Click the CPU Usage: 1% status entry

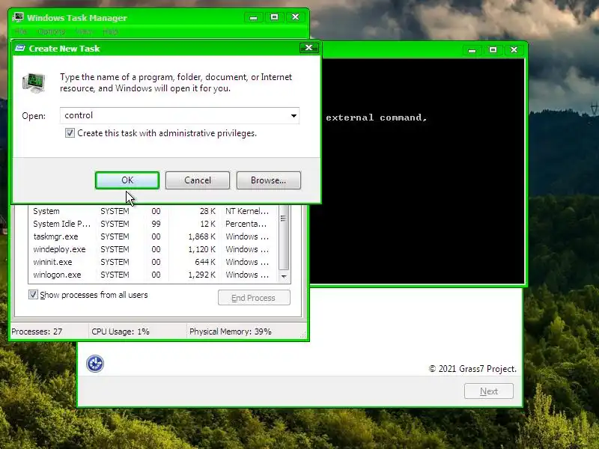[121, 332]
